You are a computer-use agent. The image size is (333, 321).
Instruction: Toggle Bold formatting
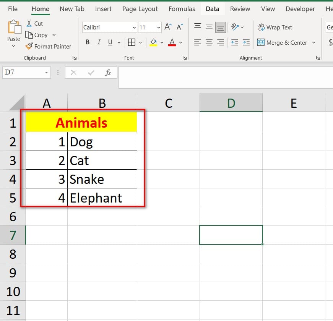tap(88, 42)
